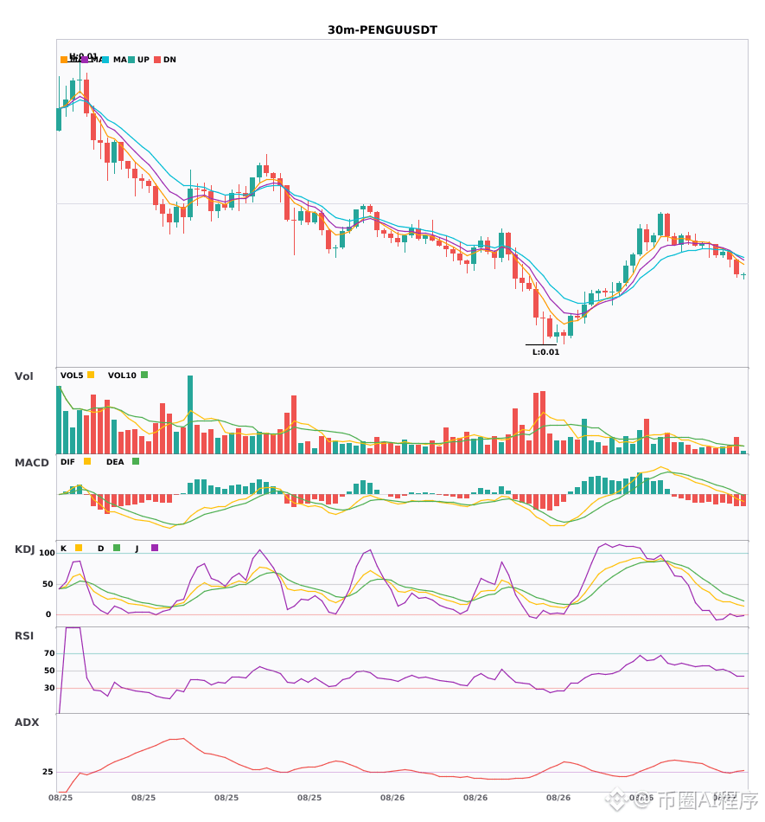Click the H:0.01 high price label

click(83, 56)
